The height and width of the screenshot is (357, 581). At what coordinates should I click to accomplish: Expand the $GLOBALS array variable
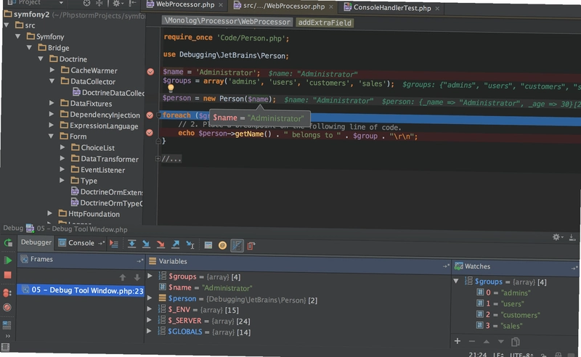pyautogui.click(x=149, y=331)
